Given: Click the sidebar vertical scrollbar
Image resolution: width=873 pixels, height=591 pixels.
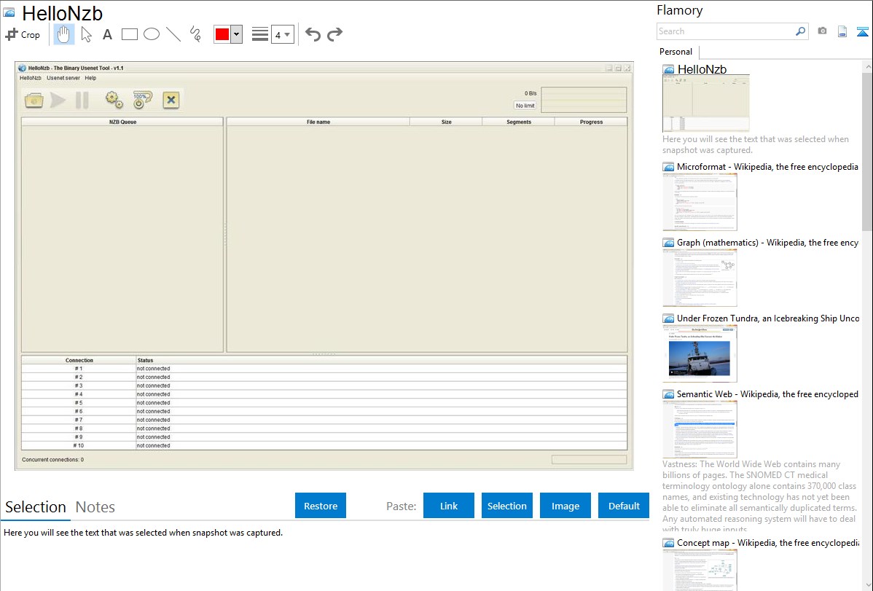Looking at the screenshot, I should [867, 150].
